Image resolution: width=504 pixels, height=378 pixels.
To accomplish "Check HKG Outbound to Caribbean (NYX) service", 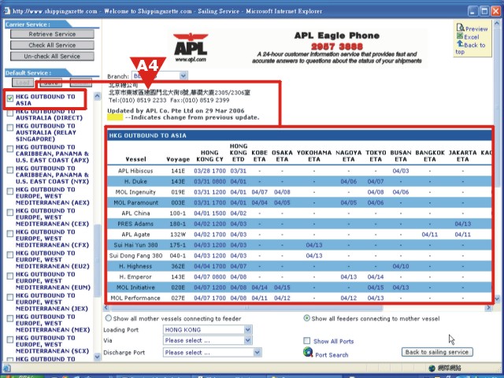I will point(10,170).
